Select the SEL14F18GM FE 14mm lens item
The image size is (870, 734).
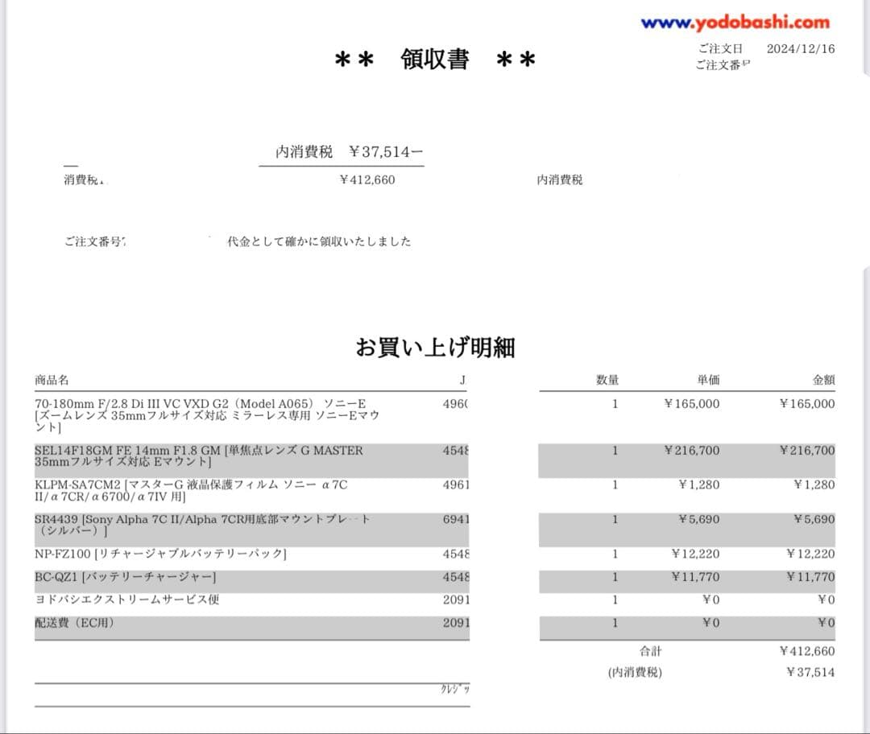click(x=199, y=456)
